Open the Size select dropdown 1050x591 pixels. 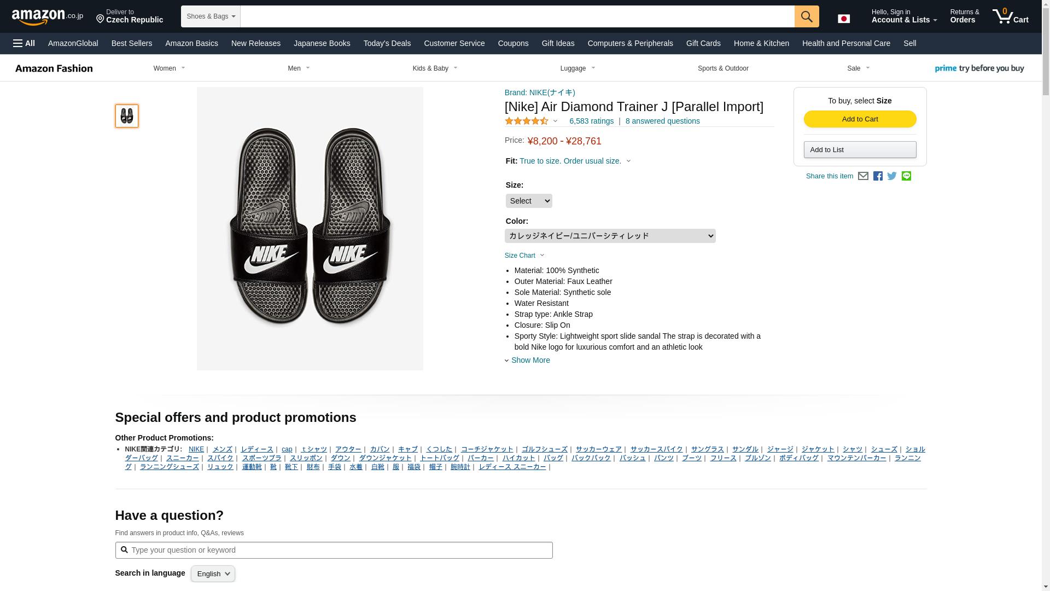click(528, 201)
